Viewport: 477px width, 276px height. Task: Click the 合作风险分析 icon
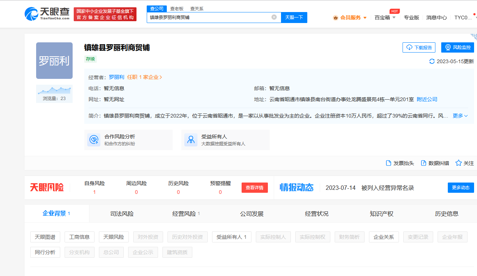tap(94, 140)
